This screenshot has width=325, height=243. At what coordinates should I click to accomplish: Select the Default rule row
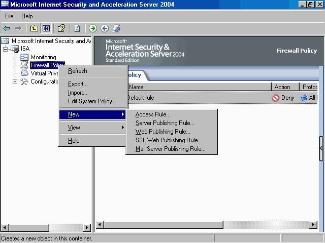[x=222, y=98]
